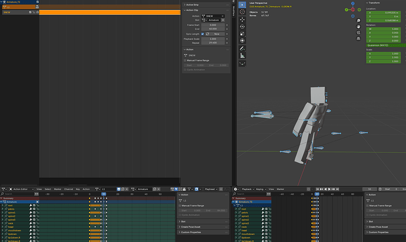Screen dimensions: 406x242
Task: Toggle mute checkbox on spine1 channel in Action Editor
Action: [x=34, y=213]
